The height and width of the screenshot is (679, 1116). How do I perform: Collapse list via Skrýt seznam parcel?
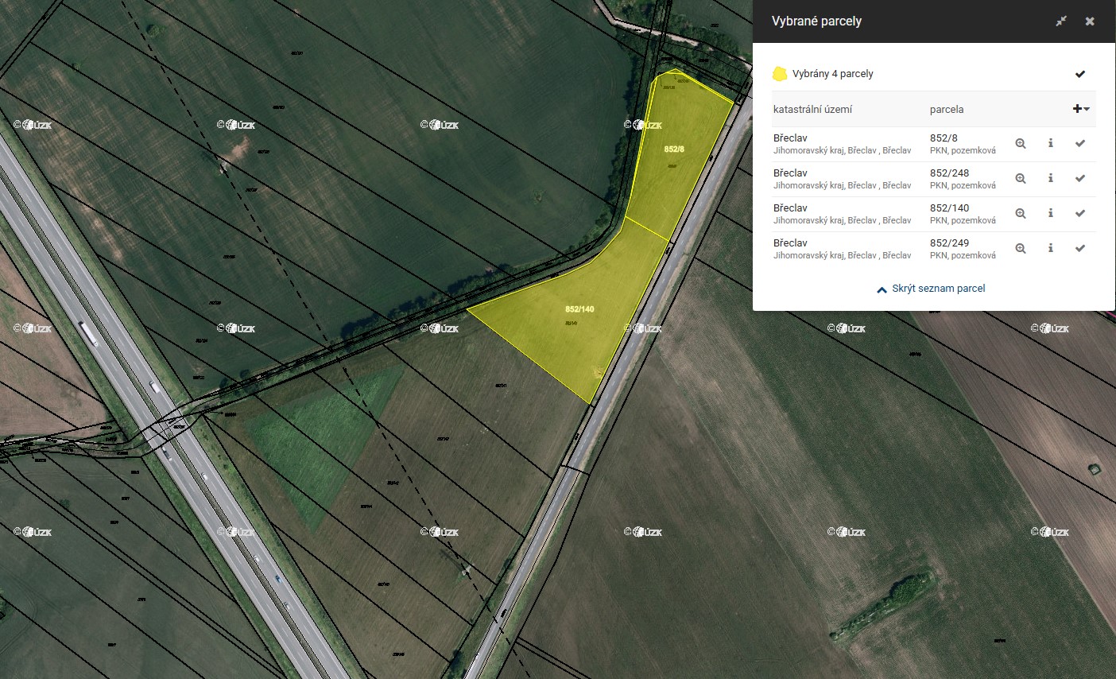coord(931,289)
